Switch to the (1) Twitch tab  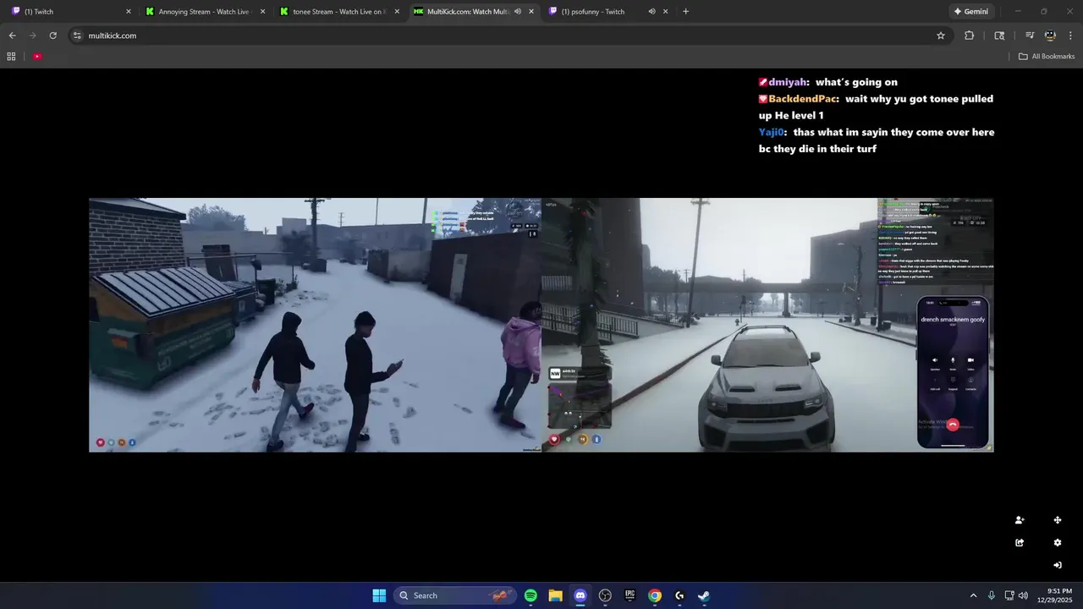[x=71, y=12]
